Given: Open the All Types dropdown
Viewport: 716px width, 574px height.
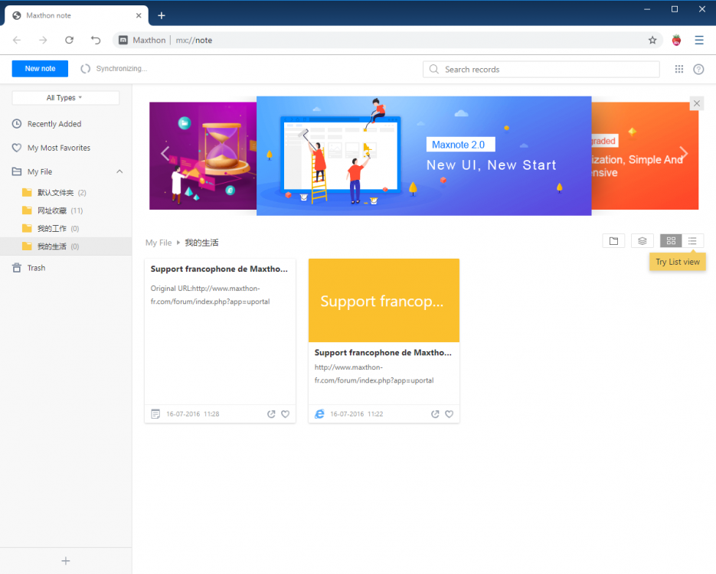Looking at the screenshot, I should (x=64, y=97).
